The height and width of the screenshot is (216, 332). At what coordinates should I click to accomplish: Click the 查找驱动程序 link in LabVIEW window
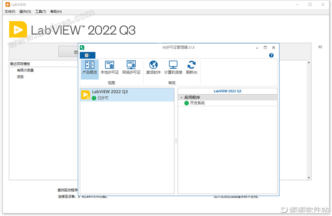pos(68,190)
